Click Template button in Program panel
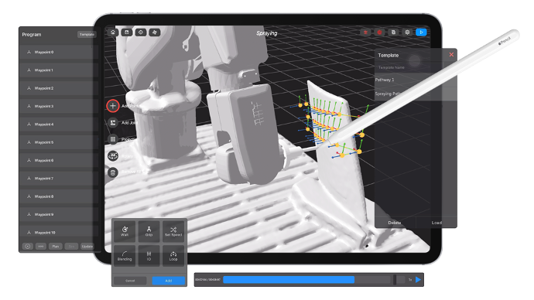The image size is (534, 300). click(87, 34)
